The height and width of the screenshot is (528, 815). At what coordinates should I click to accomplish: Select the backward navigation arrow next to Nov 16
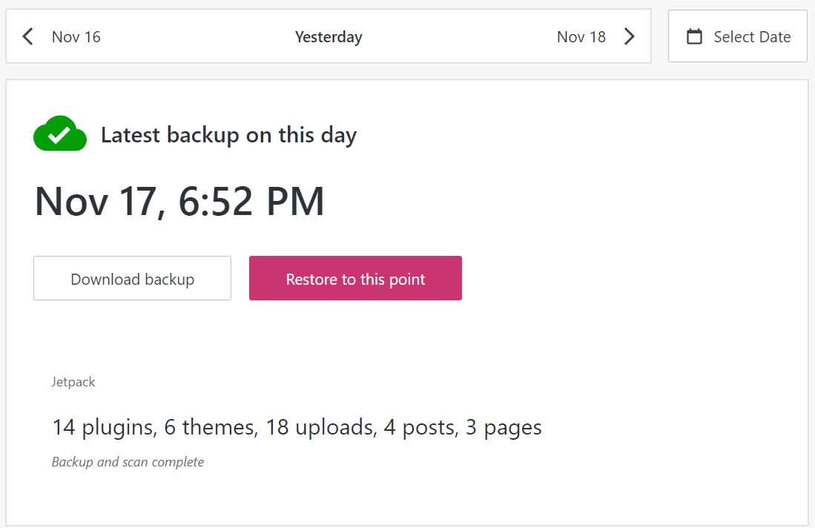click(x=27, y=36)
